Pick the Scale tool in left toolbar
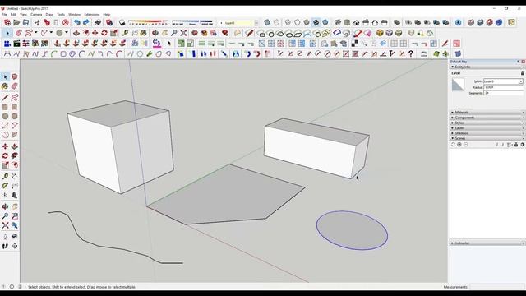Viewport: 526px width, 296px height. 5,165
